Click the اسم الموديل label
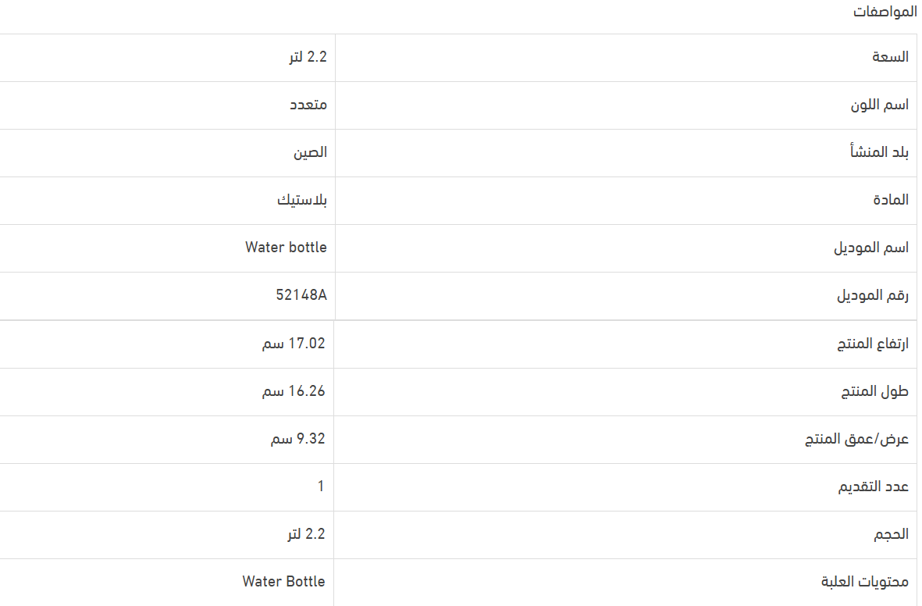The image size is (922, 606). (871, 248)
